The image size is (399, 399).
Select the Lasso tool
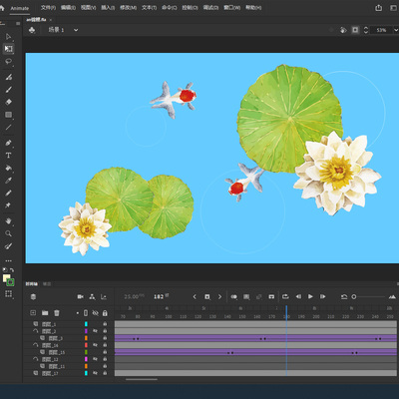pyautogui.click(x=9, y=62)
